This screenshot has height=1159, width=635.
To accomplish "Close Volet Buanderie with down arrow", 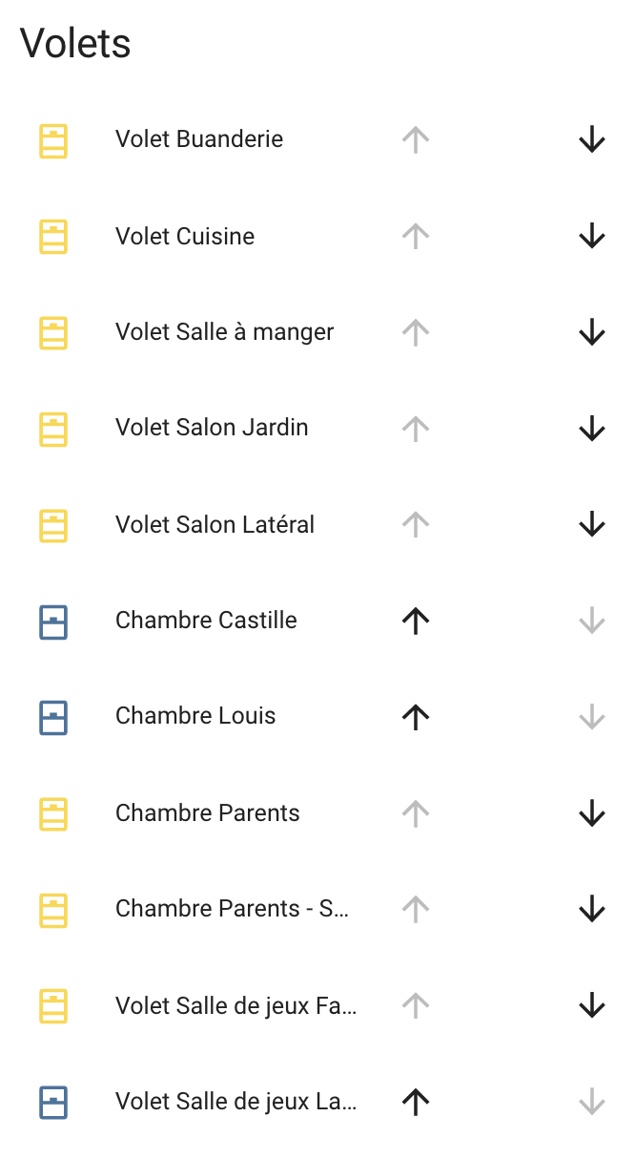I will click(592, 140).
